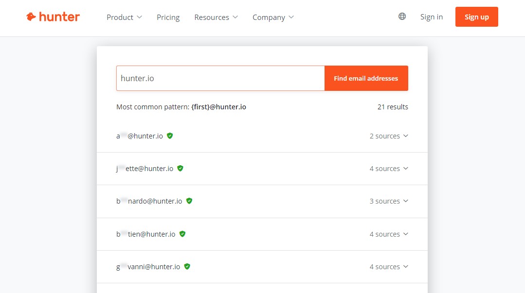This screenshot has height=293, width=525.
Task: Select the a@hunter.io email address
Action: click(140, 136)
